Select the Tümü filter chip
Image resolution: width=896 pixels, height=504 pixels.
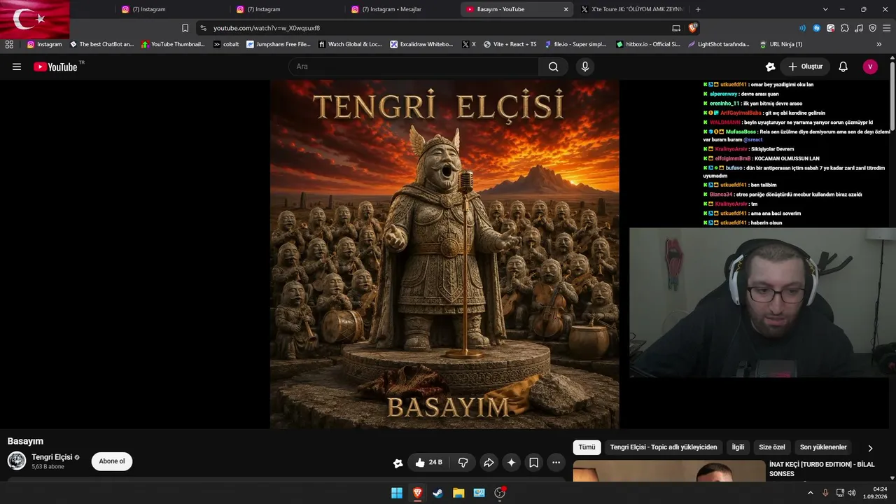point(587,447)
